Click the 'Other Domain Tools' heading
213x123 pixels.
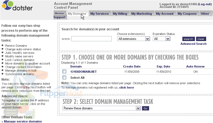click(17, 117)
